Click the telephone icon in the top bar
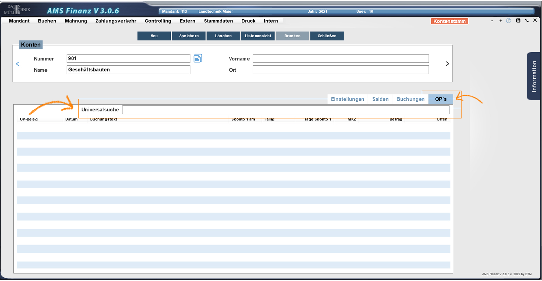The width and height of the screenshot is (542, 281). (527, 21)
